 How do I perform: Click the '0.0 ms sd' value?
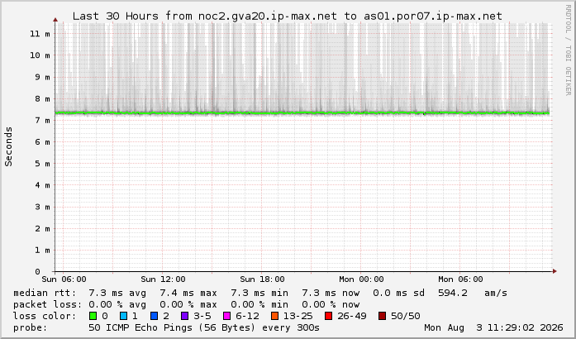[x=398, y=293]
